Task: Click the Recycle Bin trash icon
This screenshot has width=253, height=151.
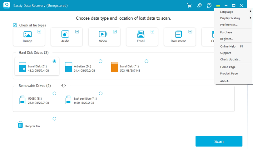Action: coord(20,125)
